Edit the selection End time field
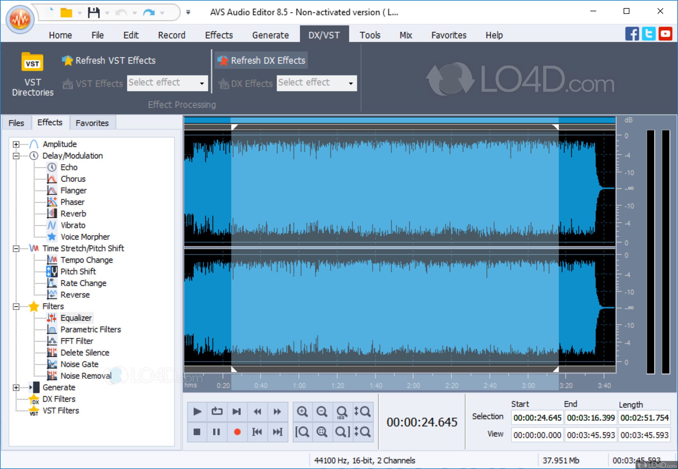 pos(591,417)
